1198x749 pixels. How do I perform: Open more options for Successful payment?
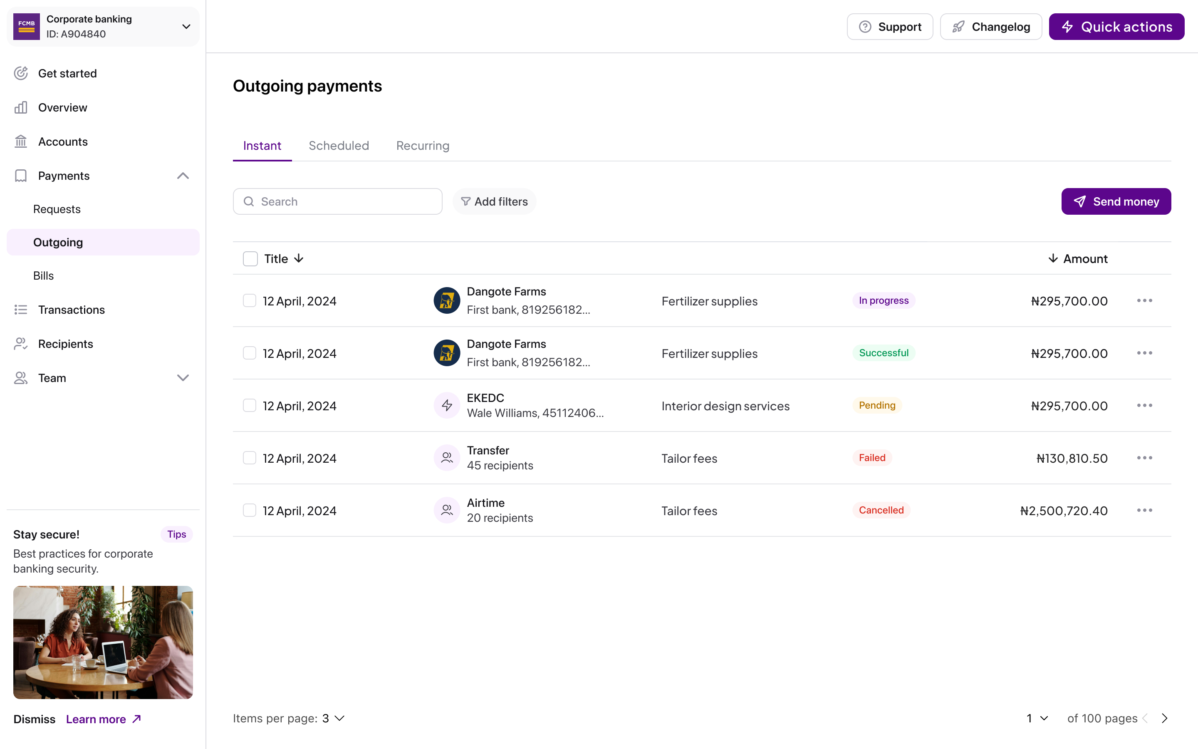pos(1144,353)
